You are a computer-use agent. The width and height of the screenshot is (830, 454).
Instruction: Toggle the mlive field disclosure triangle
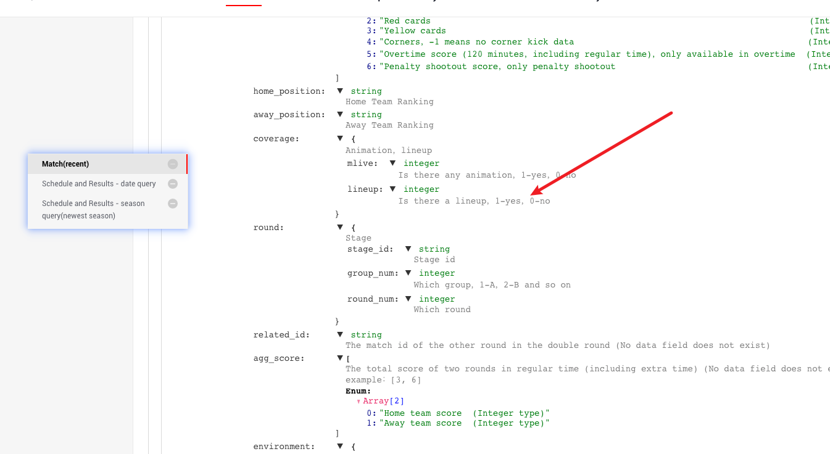(x=392, y=163)
